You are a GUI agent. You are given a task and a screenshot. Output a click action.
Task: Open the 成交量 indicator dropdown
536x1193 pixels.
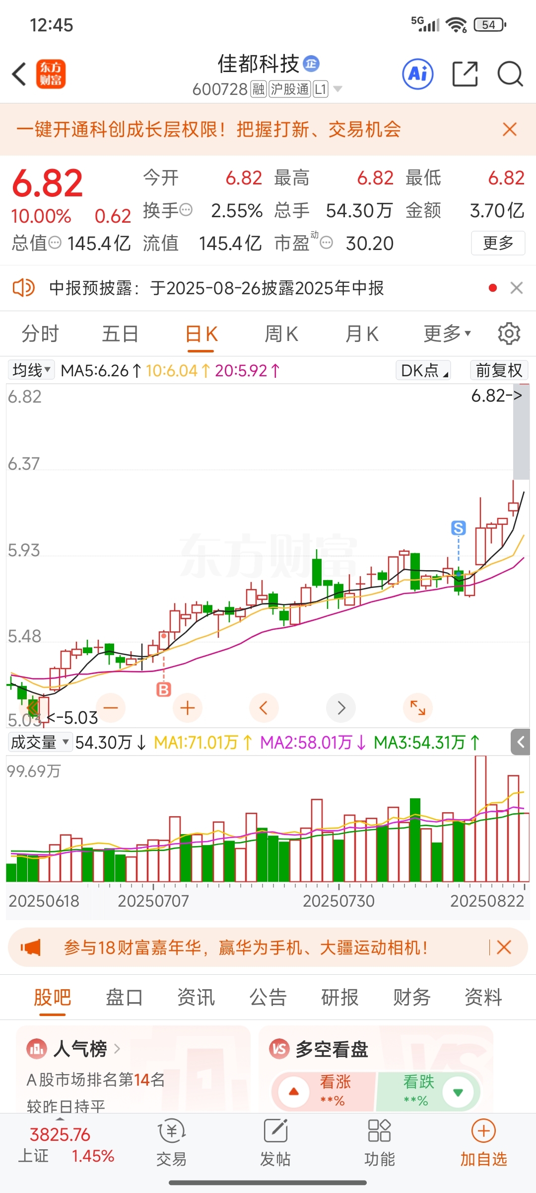(x=40, y=742)
